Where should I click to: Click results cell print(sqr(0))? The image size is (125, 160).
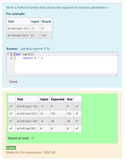tap(27, 128)
